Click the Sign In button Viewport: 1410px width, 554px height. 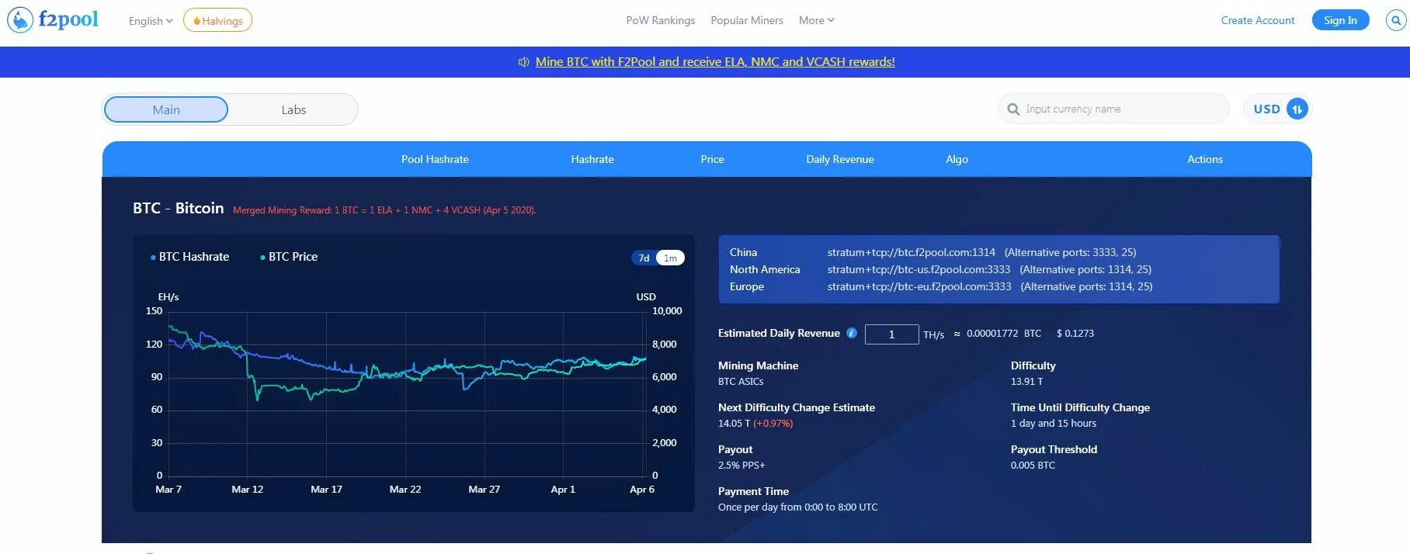point(1341,20)
